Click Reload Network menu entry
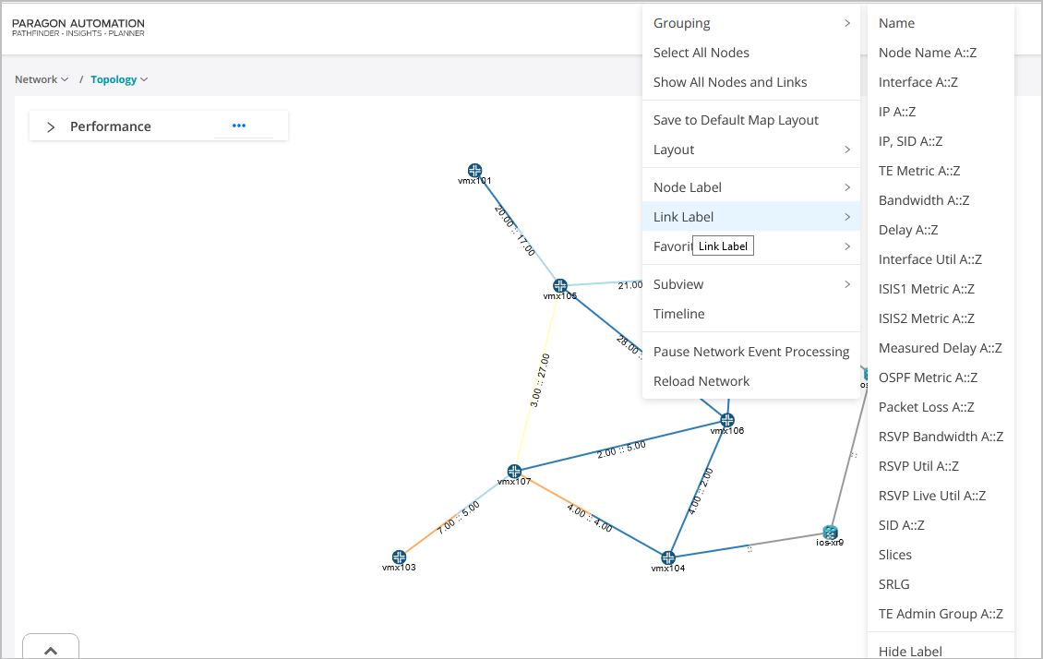Image resolution: width=1043 pixels, height=659 pixels. 701,381
